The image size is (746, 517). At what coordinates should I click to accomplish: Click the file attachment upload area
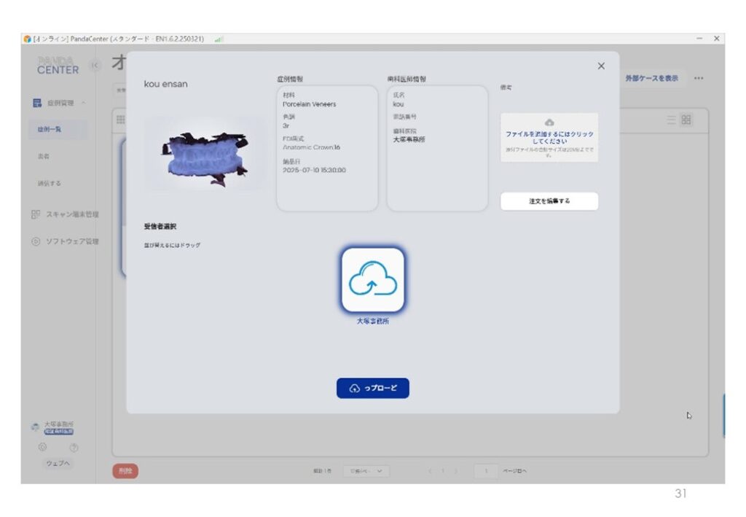(549, 136)
